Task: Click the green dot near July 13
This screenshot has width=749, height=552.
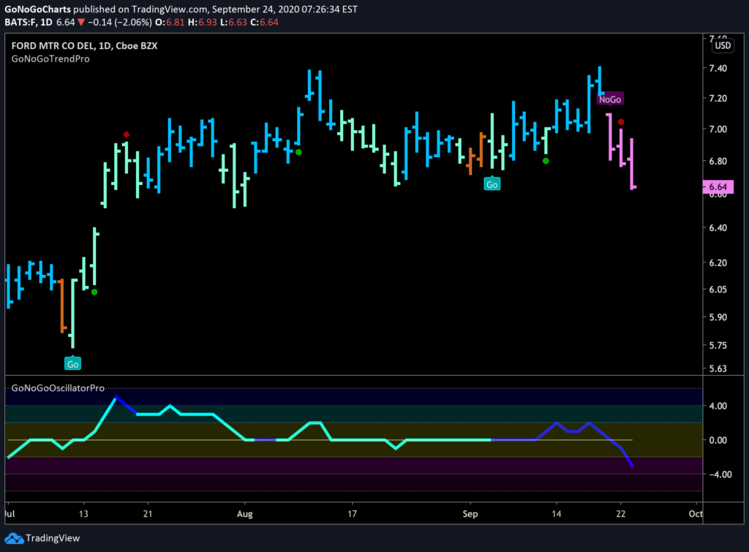Action: tap(94, 292)
